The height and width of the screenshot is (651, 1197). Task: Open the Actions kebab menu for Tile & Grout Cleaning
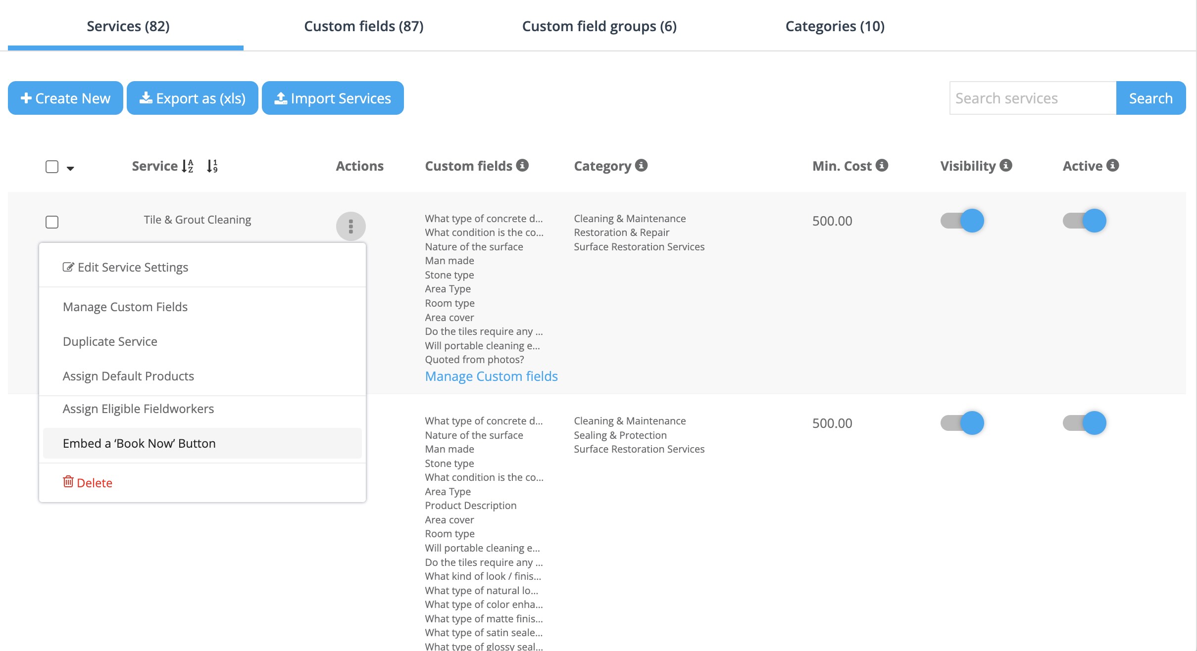coord(351,226)
